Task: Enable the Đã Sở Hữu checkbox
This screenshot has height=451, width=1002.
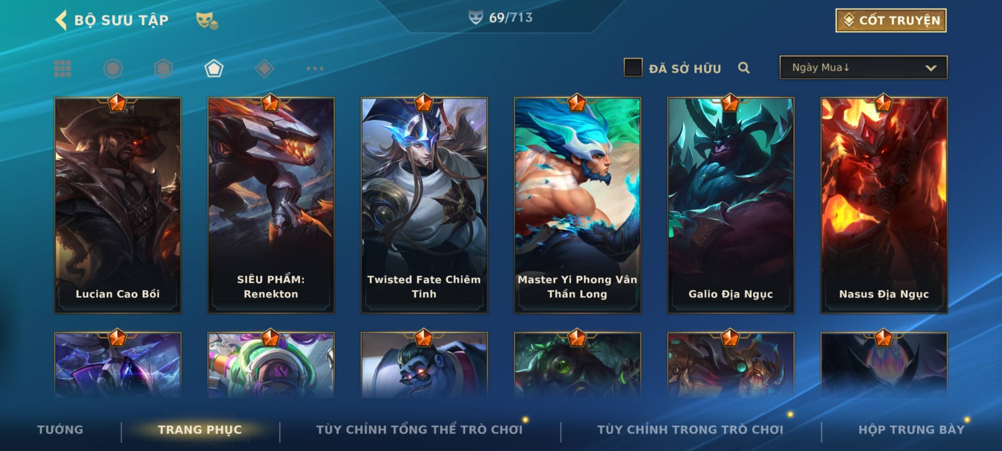Action: tap(633, 68)
